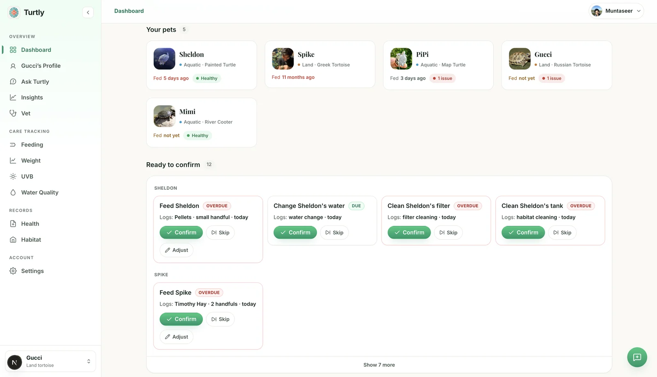
Task: Open the Mimi pet card
Action: coord(202,122)
